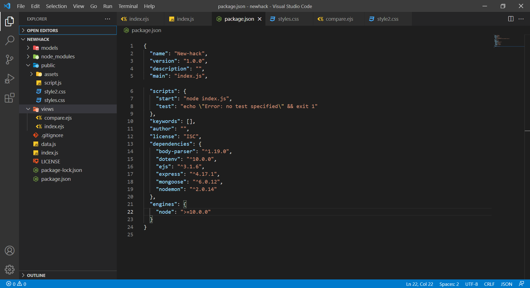
Task: Expand the OPEN EDITORS section
Action: (42, 30)
